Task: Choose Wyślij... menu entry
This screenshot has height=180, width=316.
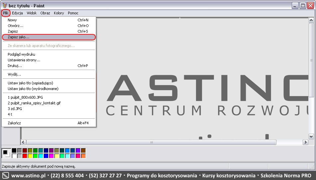Action: [49, 74]
